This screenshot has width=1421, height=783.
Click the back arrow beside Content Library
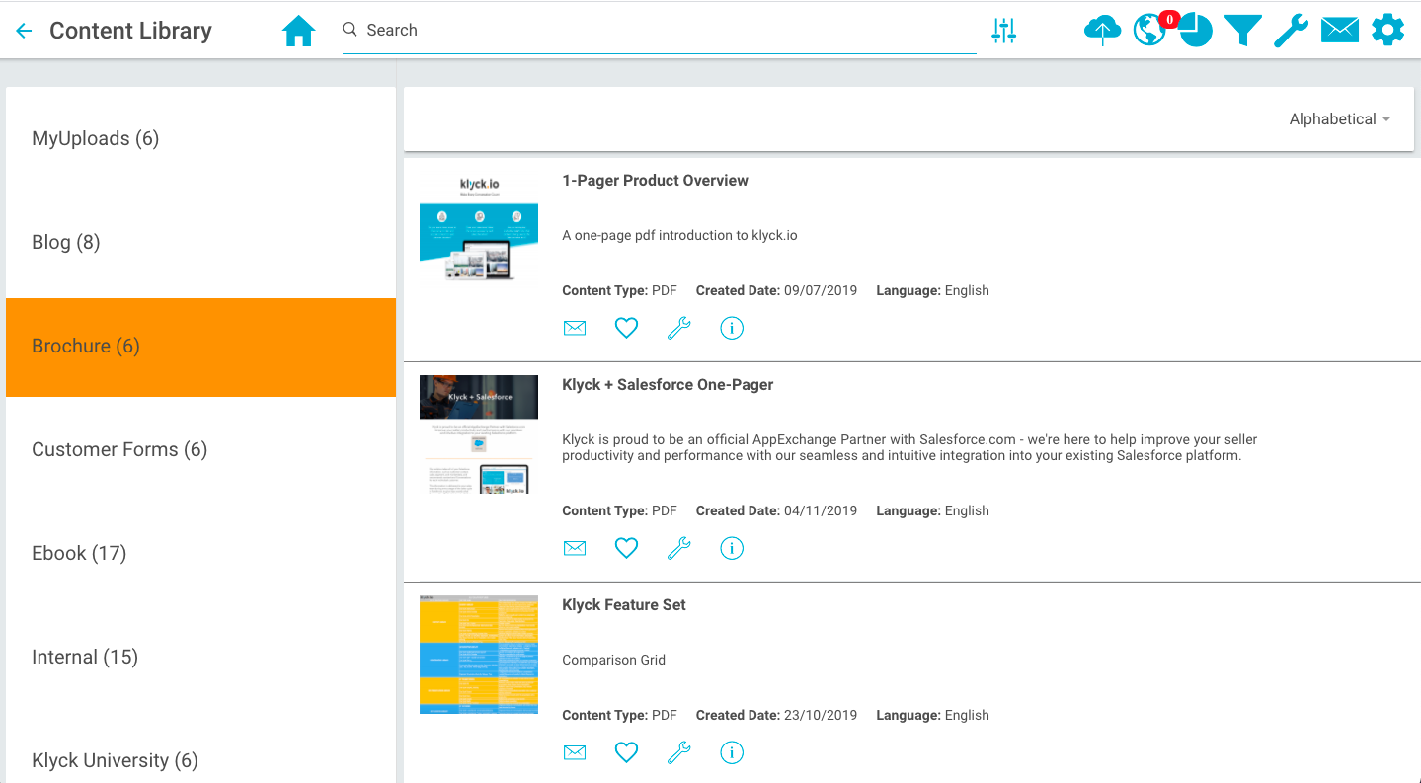point(24,31)
